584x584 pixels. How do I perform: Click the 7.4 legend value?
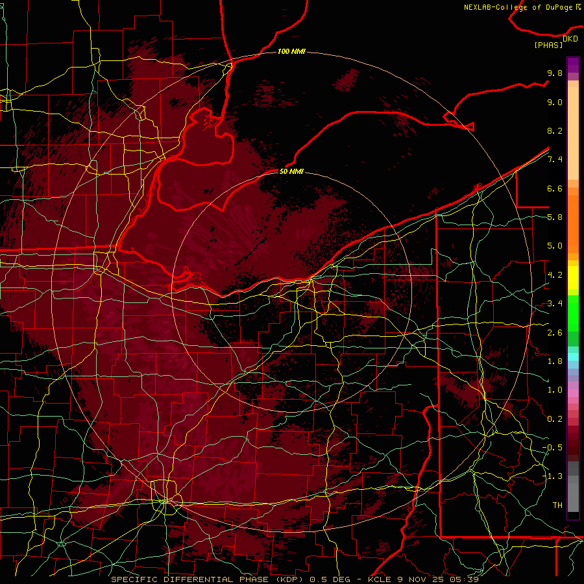tap(555, 160)
